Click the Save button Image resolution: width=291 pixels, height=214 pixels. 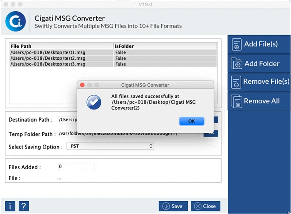[x=173, y=206]
